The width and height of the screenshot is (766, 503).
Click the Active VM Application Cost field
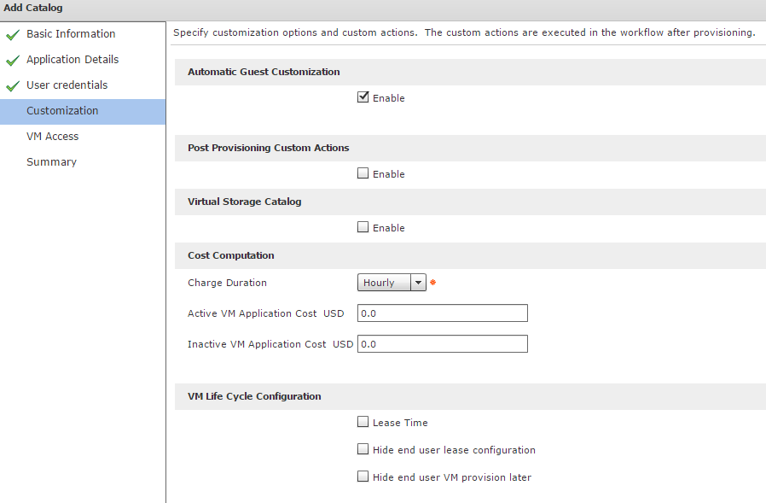(x=442, y=313)
